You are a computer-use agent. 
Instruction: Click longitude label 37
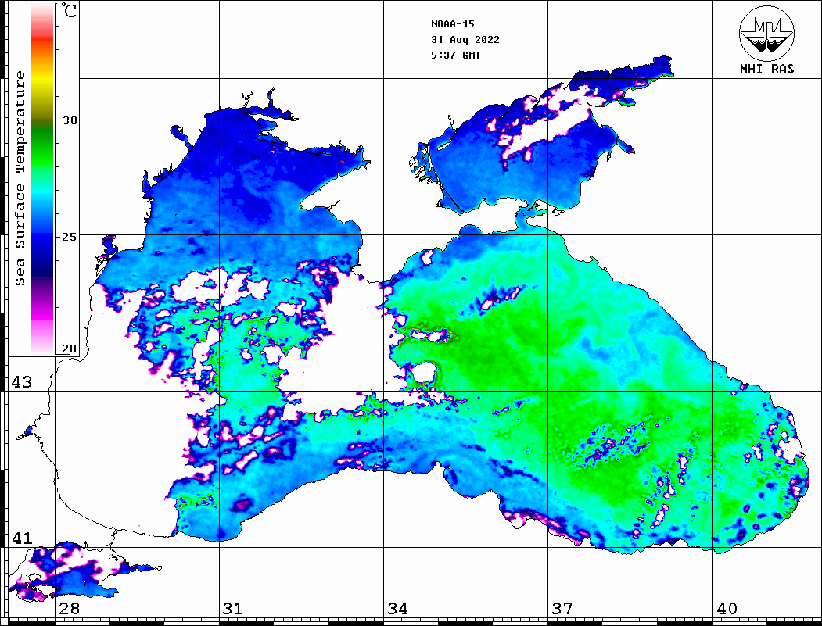(562, 608)
